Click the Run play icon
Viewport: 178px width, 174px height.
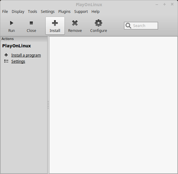tap(12, 23)
